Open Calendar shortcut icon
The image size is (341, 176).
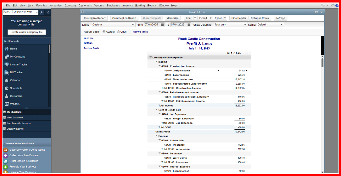(7, 80)
